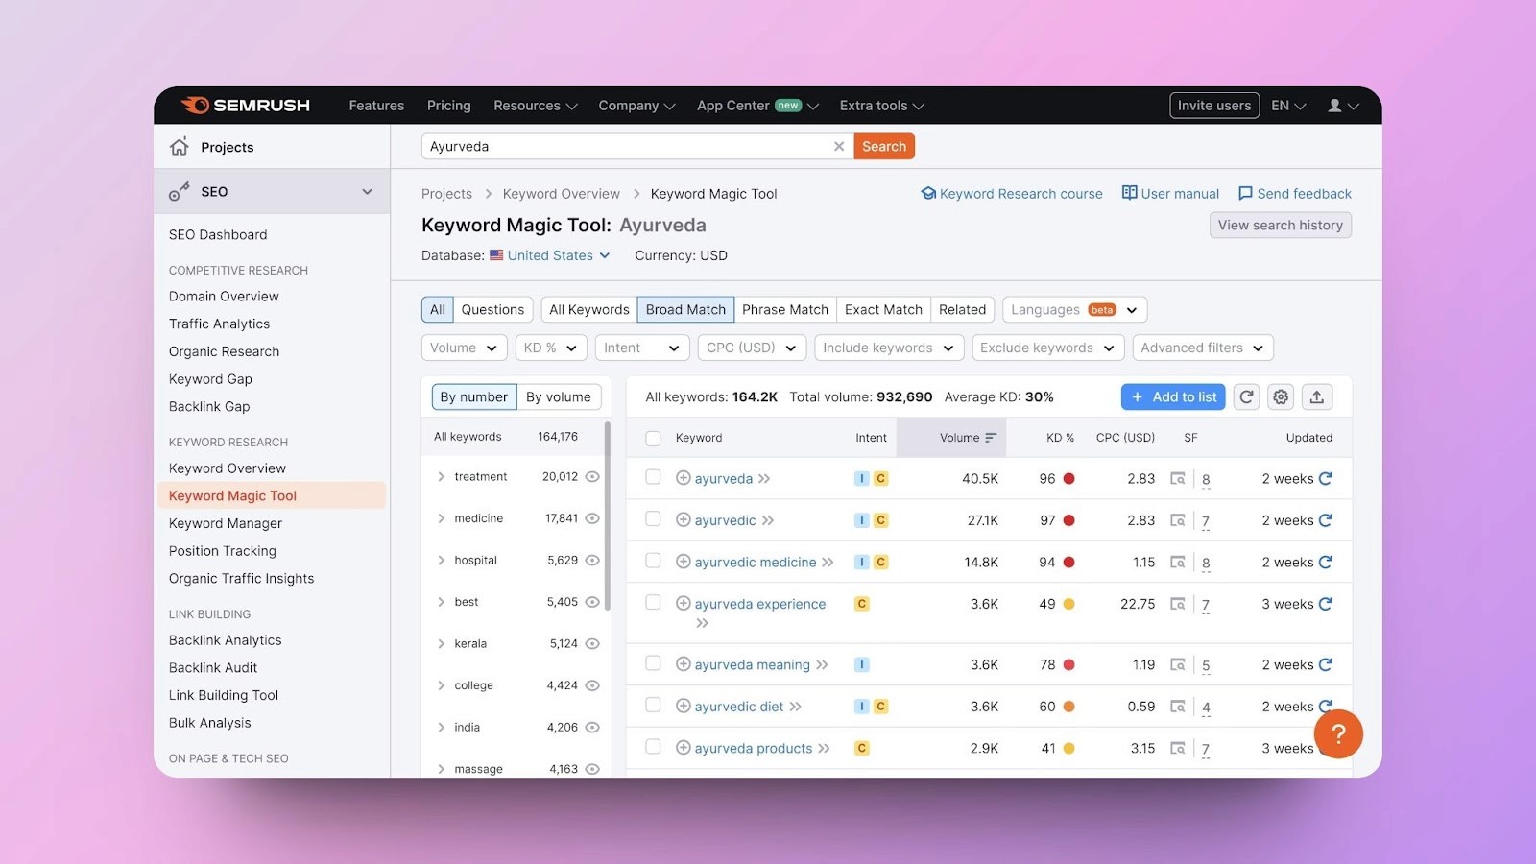This screenshot has width=1536, height=864.
Task: Click yellow KD dot for ayurveda experience
Action: coord(1068,604)
